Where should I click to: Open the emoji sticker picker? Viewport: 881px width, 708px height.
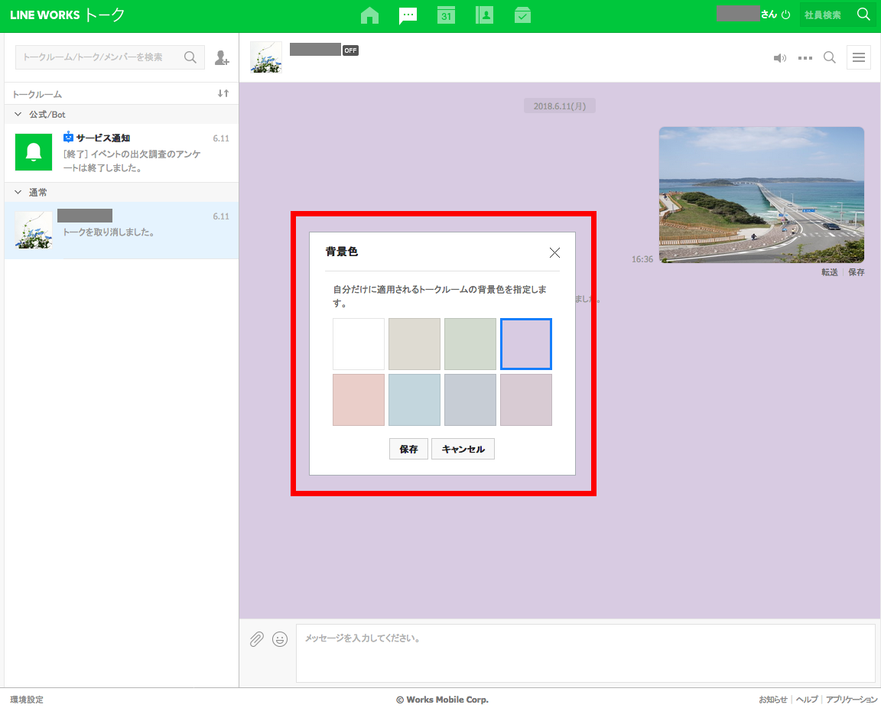[x=280, y=639]
